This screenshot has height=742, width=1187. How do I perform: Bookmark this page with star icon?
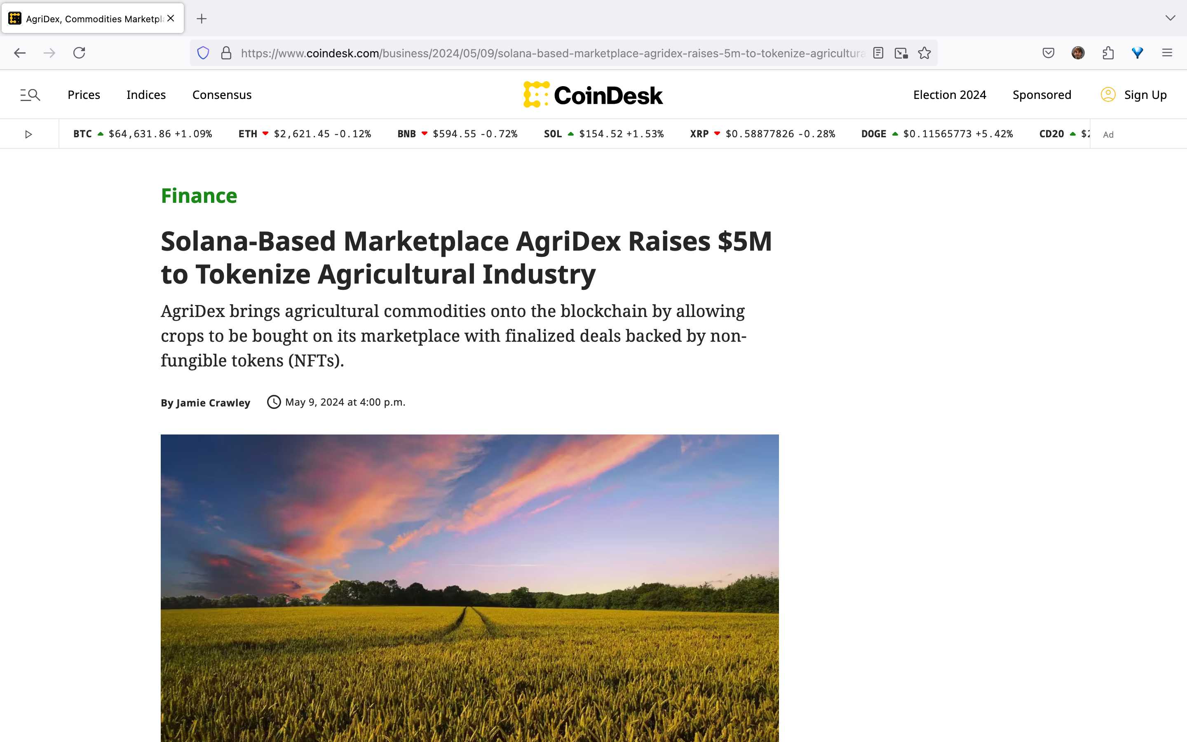tap(924, 53)
